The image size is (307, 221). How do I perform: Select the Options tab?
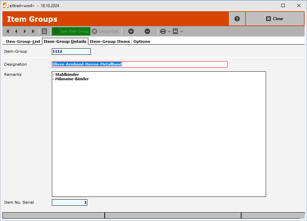click(x=142, y=41)
